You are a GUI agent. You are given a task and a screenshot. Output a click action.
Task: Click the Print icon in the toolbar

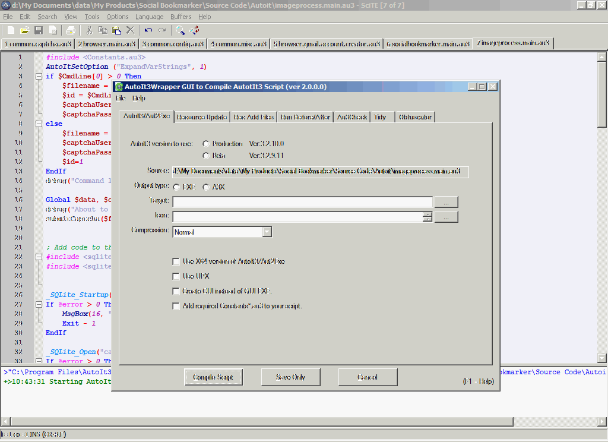click(71, 30)
